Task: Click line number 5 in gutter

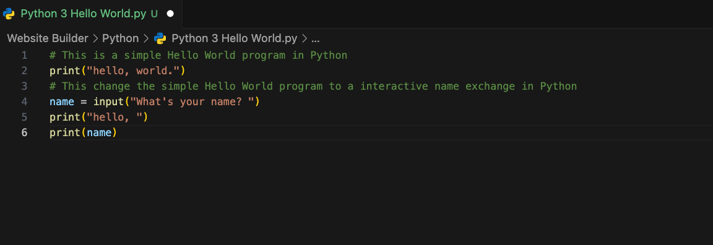Action: click(24, 118)
